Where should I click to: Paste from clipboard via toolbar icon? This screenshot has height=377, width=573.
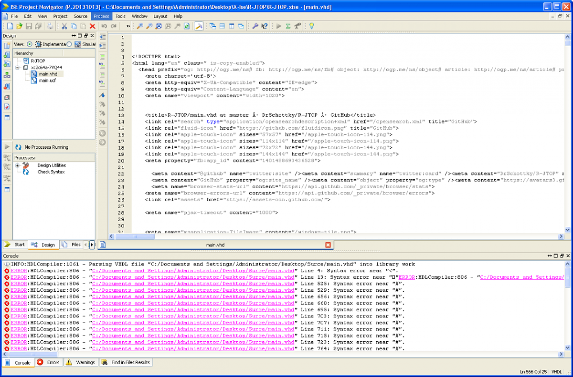click(82, 26)
